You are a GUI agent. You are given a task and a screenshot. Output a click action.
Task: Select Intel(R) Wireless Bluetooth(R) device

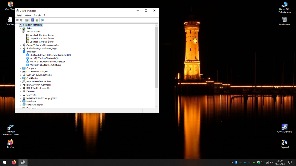tap(44, 58)
